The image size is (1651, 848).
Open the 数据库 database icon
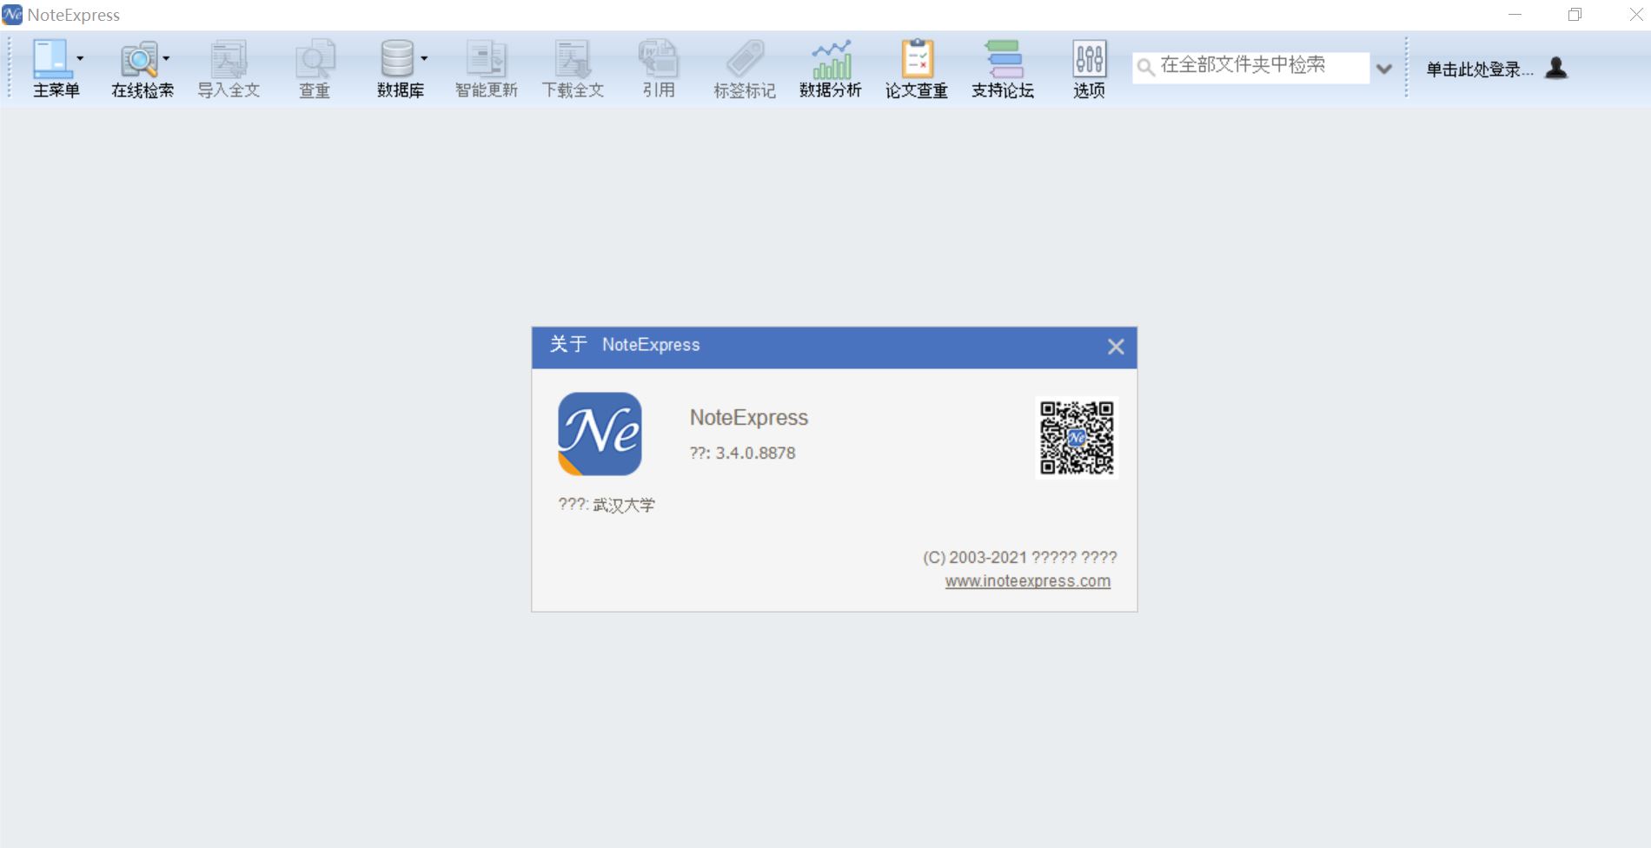[x=397, y=58]
